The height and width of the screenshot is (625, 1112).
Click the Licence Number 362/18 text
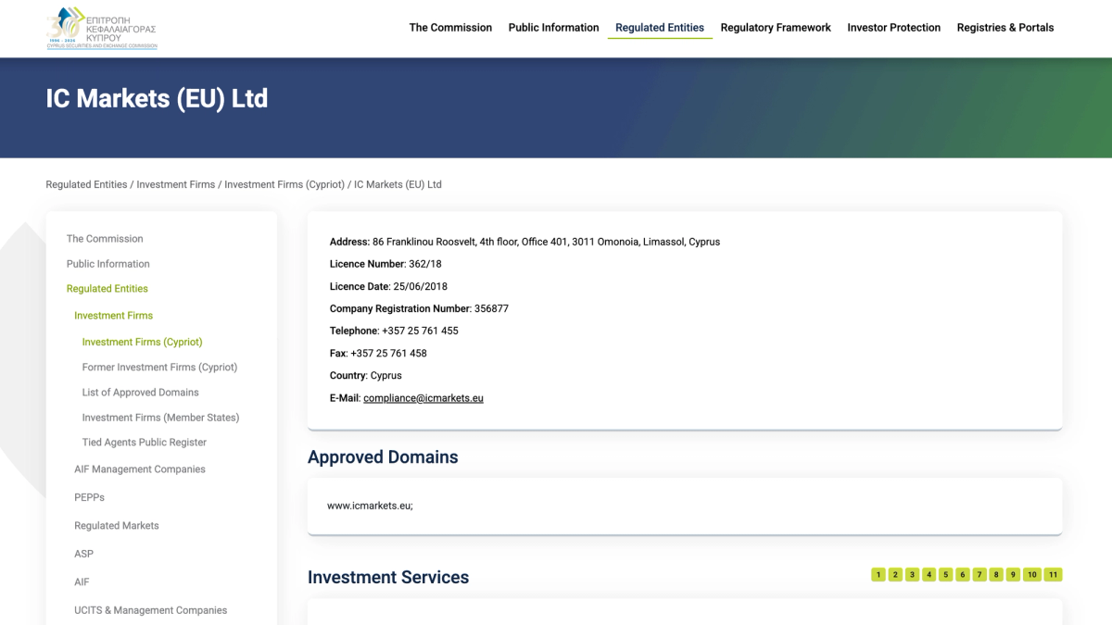[x=385, y=264]
